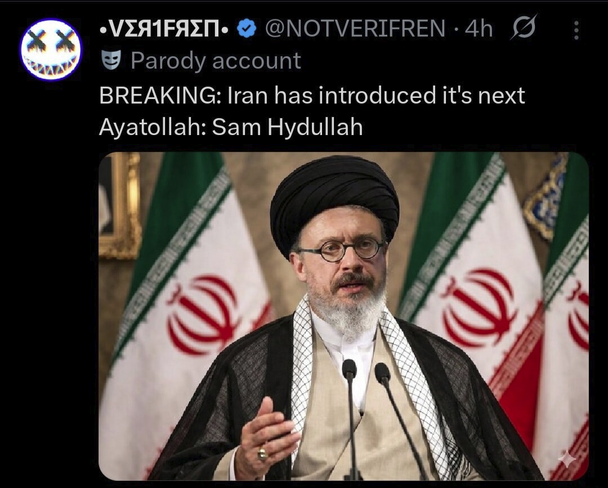Viewport: 608px width, 488px height.
Task: Click the BREAKING tweet text line
Action: pyautogui.click(x=312, y=95)
